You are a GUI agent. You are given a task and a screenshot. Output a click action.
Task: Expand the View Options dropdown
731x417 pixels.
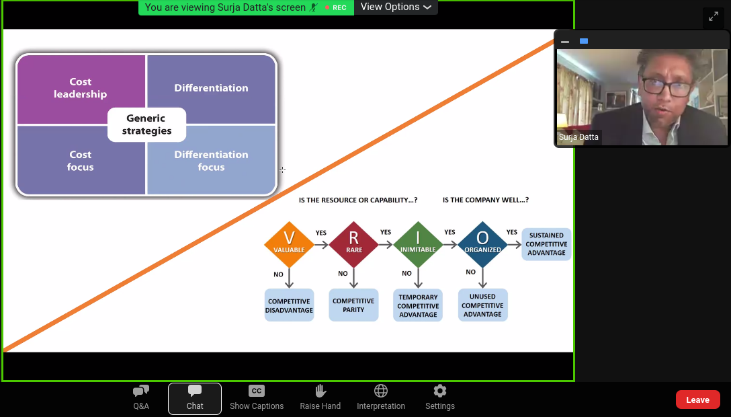(x=396, y=7)
